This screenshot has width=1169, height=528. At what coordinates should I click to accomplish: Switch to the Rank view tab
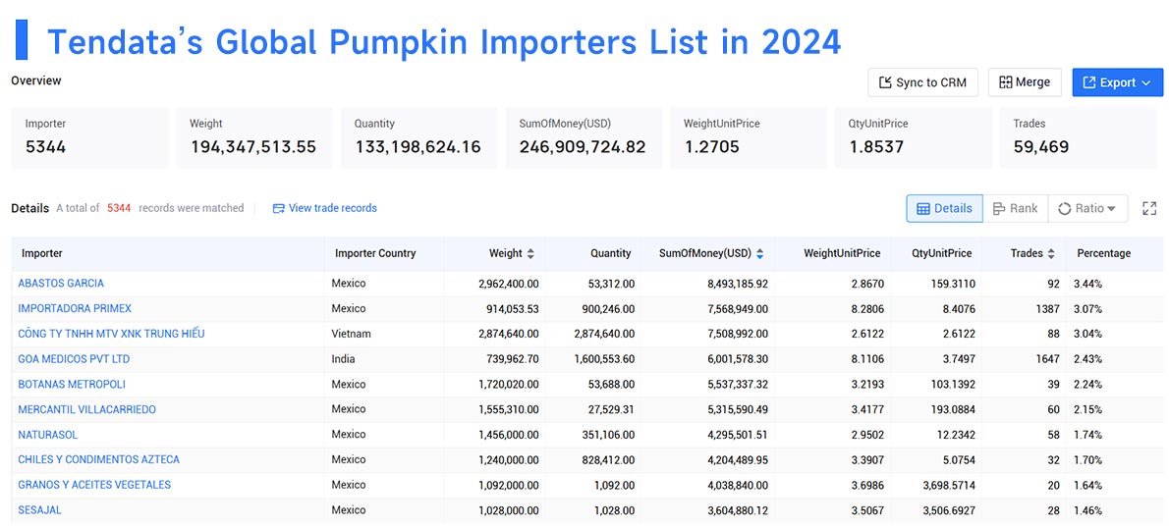click(1015, 208)
